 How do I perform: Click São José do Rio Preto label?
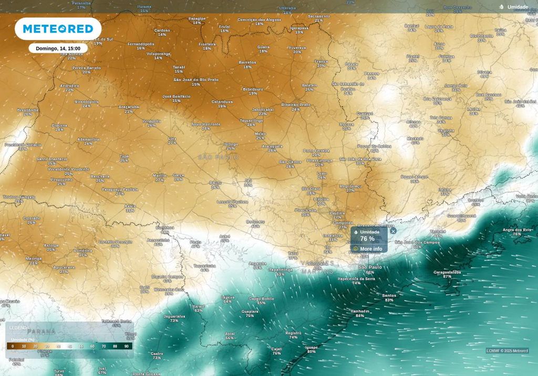[195, 80]
